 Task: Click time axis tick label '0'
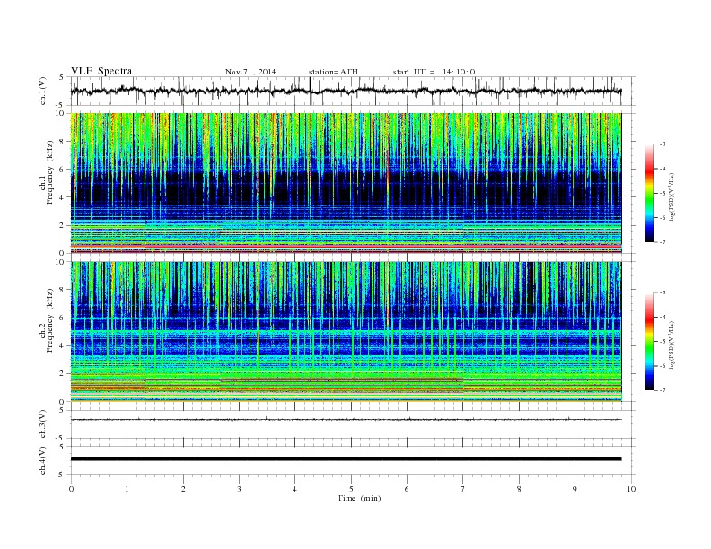click(71, 489)
